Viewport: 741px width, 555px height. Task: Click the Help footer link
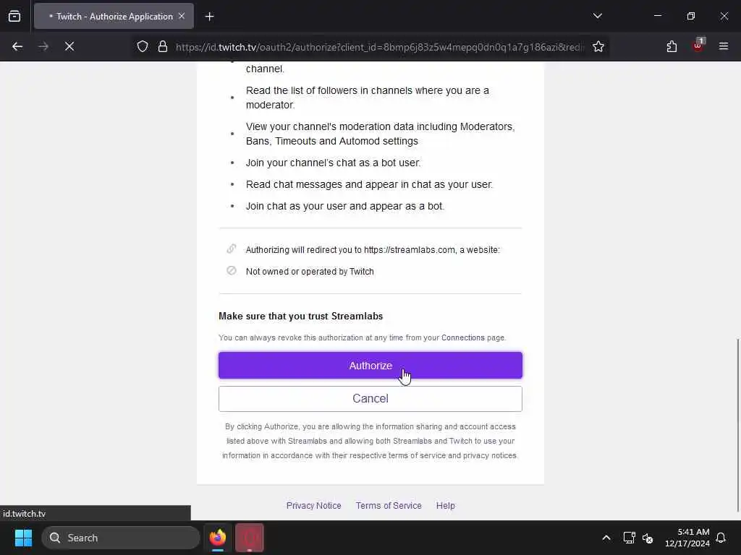445,505
